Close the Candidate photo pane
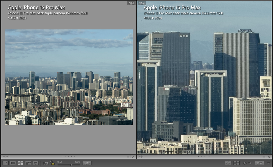Viewport: 273px width, 167px height. pyautogui.click(x=269, y=157)
